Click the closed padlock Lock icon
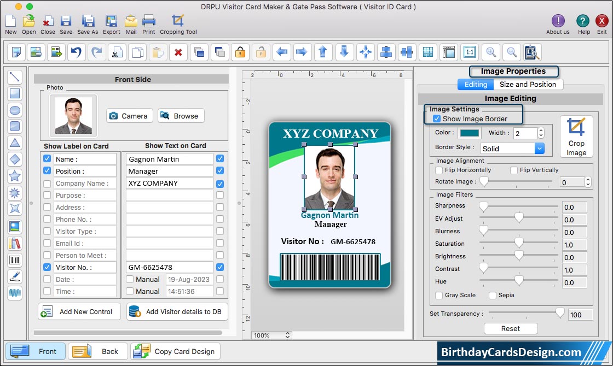The image size is (613, 366). 240,52
